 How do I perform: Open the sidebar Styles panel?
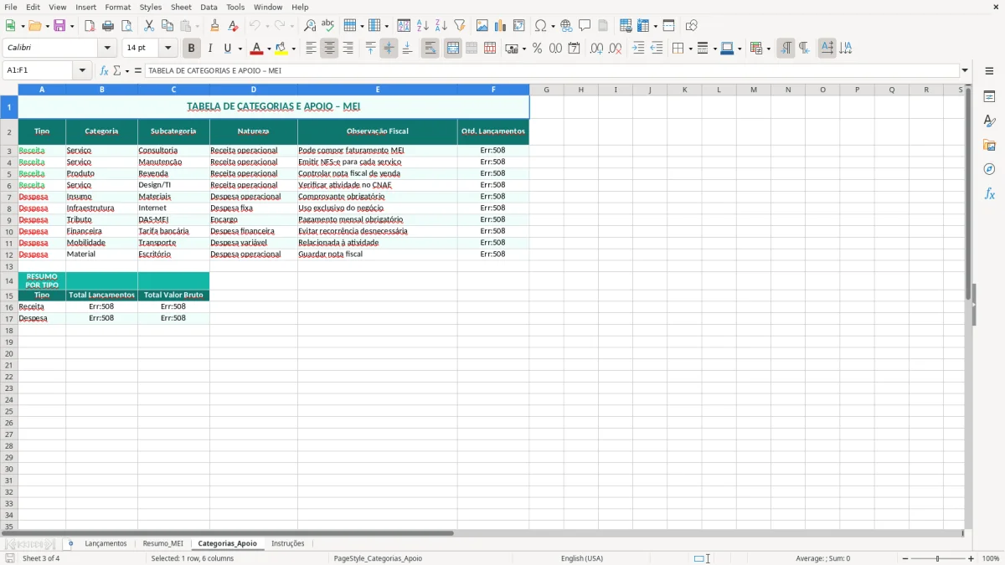point(989,121)
